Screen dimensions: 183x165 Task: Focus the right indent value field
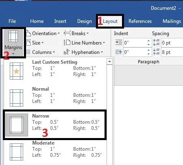point(135,52)
